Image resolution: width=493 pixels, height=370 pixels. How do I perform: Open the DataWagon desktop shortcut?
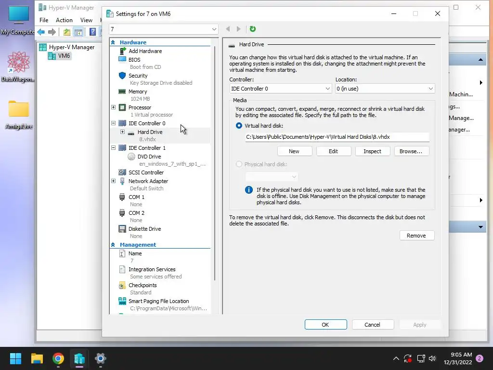pyautogui.click(x=18, y=67)
